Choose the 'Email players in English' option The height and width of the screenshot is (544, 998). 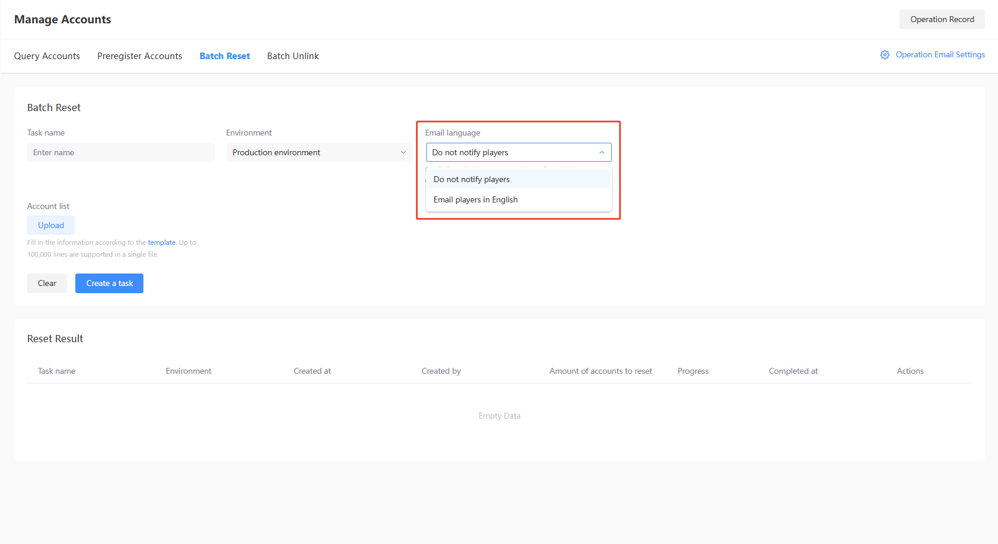476,200
